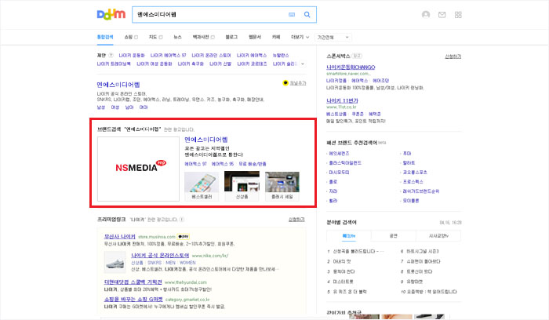Image resolution: width=549 pixels, height=320 pixels.
Task: Click the yellow channel icon beside 채널추가
Action: [285, 83]
